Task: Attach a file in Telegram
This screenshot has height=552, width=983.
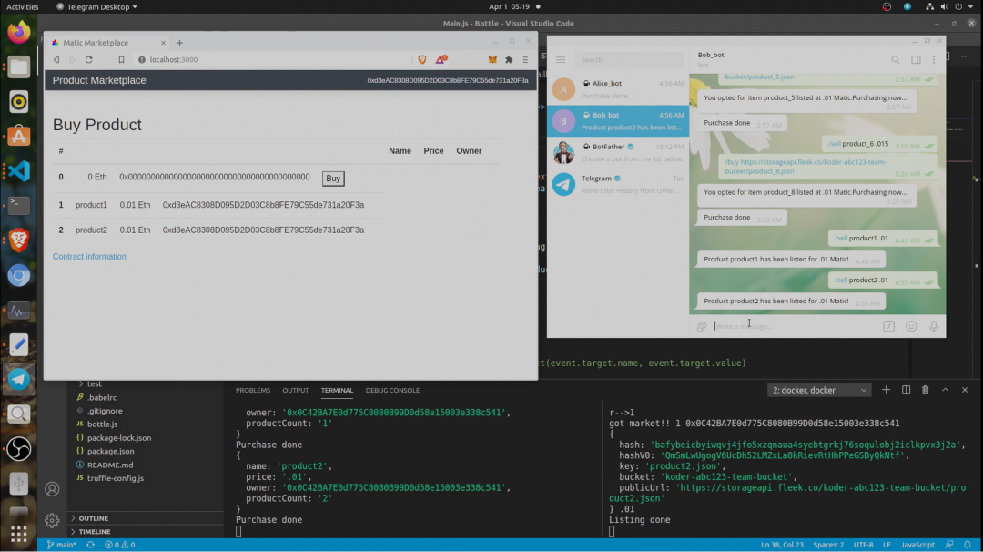Action: (x=702, y=326)
